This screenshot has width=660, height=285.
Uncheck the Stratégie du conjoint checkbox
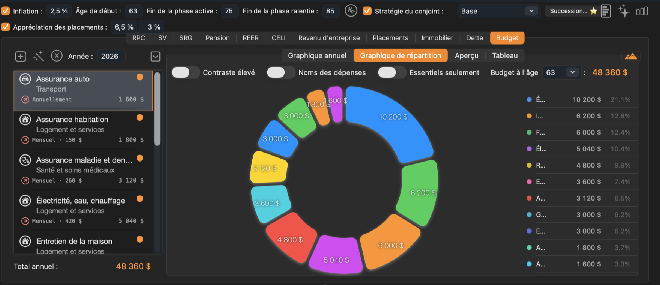(367, 11)
